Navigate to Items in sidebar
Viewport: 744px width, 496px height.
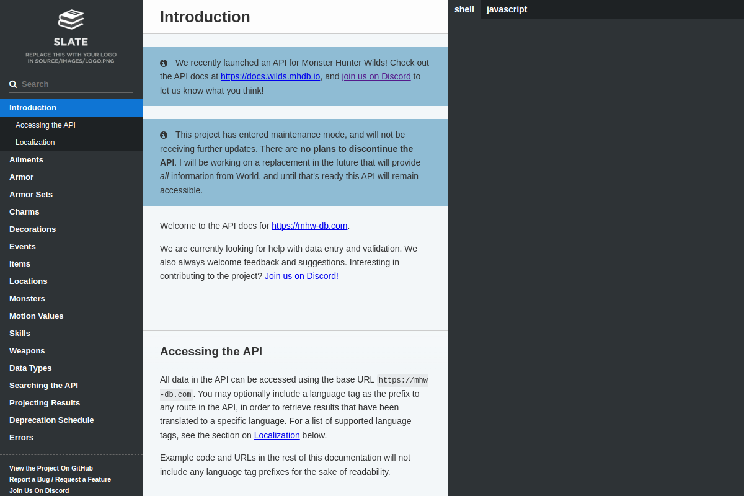(x=71, y=264)
